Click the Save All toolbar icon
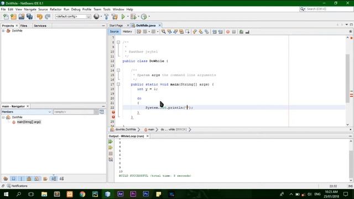Screen dimensions: 354x199 [x=29, y=17]
